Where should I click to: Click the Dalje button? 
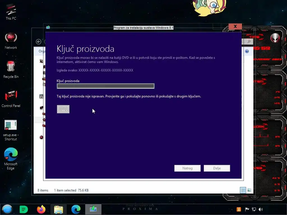(217, 168)
